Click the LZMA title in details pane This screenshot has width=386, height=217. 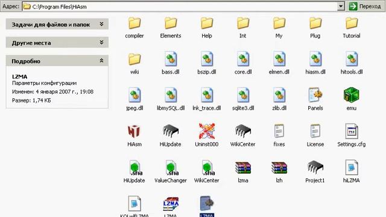(x=20, y=77)
